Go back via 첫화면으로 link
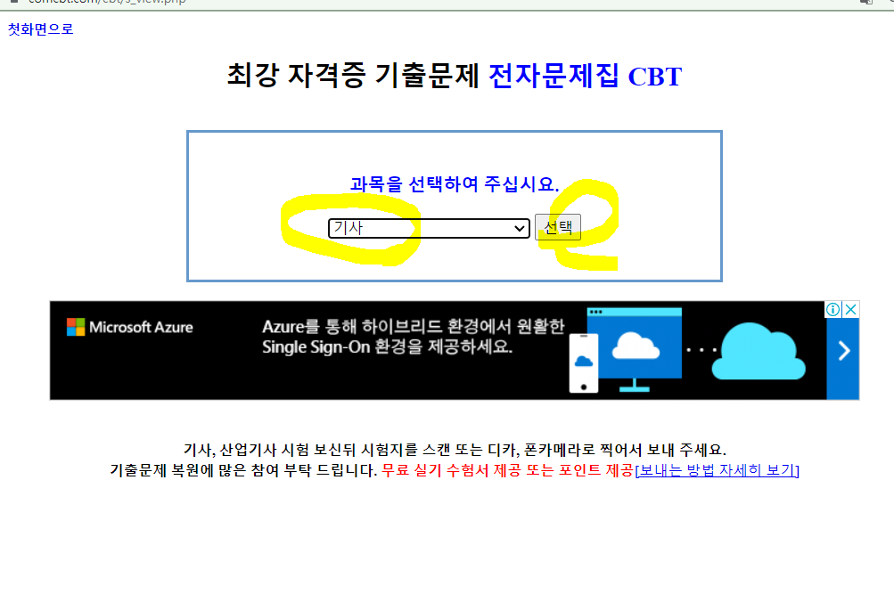894x594 pixels. (40, 29)
